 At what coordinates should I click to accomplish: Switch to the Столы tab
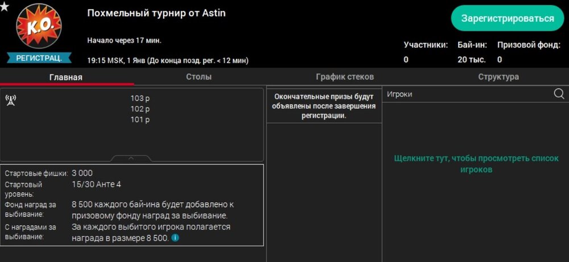(199, 77)
